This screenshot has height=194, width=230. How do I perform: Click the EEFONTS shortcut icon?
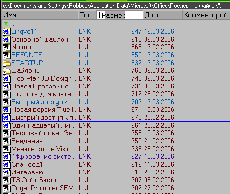click(x=6, y=55)
